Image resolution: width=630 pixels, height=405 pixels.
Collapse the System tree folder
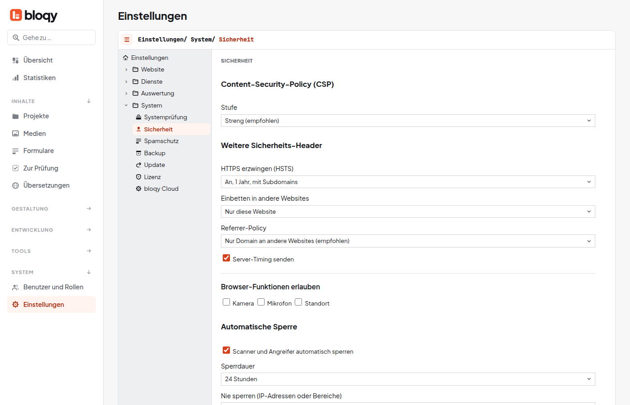point(126,105)
